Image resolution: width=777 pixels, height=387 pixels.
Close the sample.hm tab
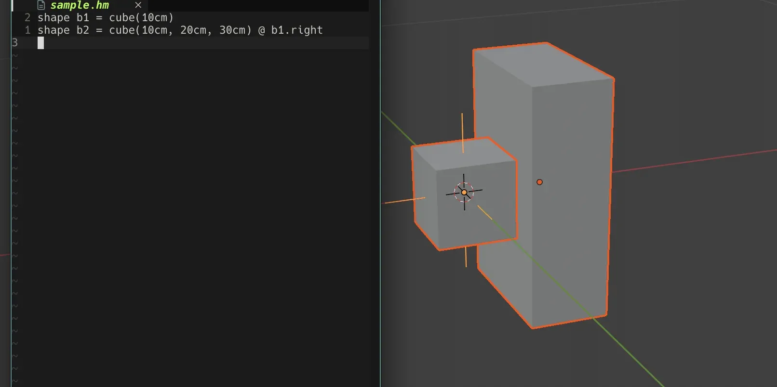138,5
